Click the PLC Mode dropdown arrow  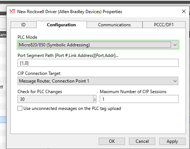pos(175,45)
